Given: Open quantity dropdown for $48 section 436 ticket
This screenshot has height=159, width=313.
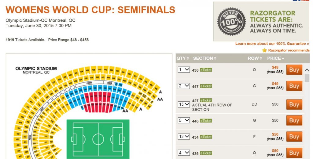Looking at the screenshot, I should tap(184, 70).
